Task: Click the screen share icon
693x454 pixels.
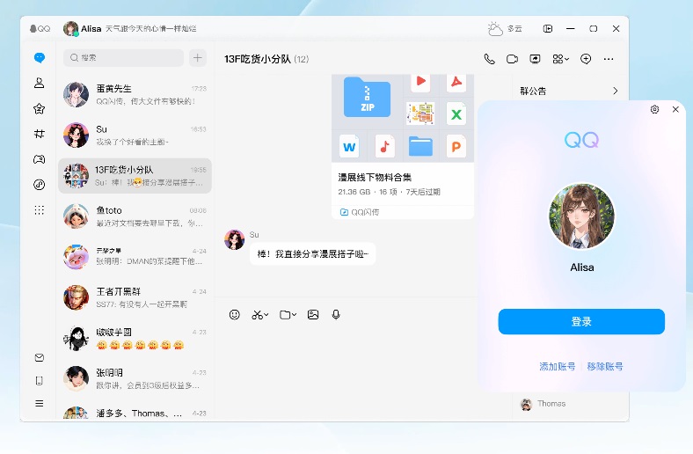Action: click(x=536, y=59)
